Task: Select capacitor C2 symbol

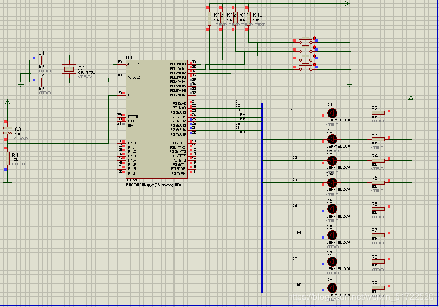Action: point(43,82)
